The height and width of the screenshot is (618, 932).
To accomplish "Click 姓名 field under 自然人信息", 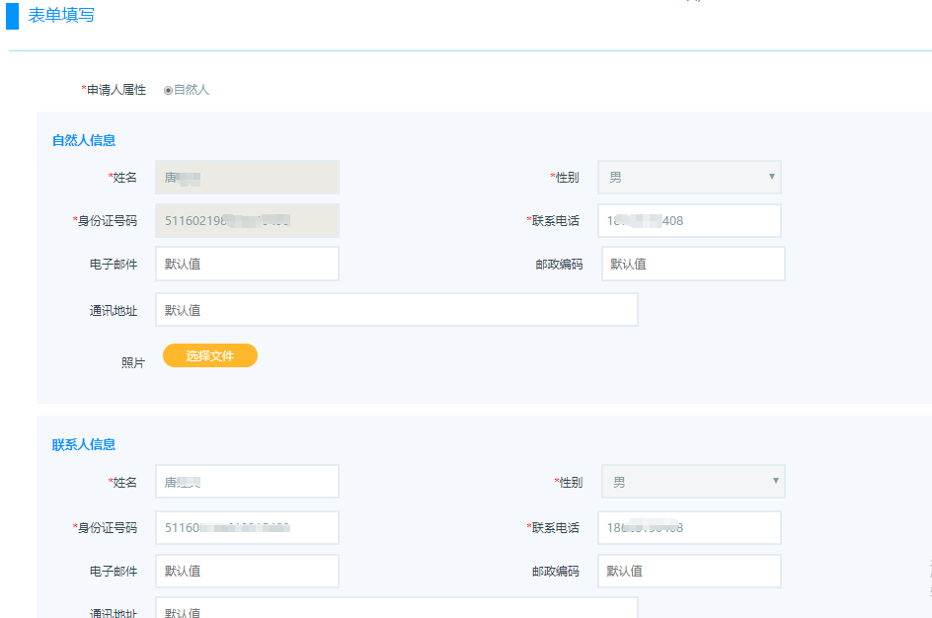I will click(x=247, y=178).
